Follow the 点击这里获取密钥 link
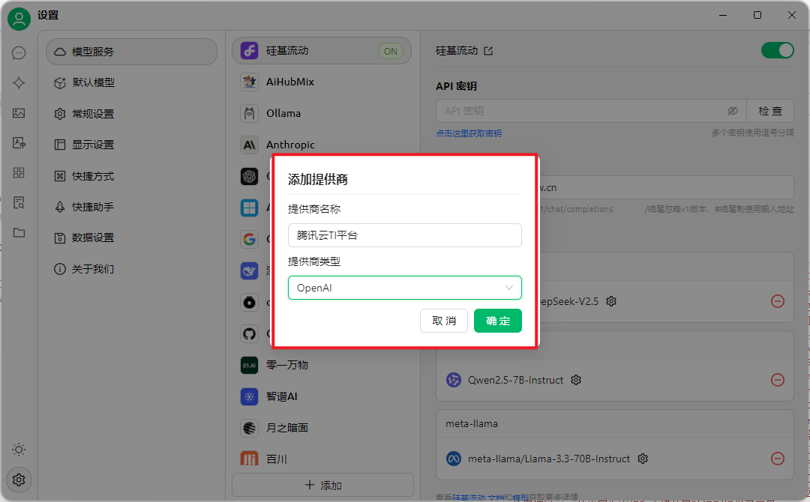Viewport: 810px width, 502px height. (469, 133)
